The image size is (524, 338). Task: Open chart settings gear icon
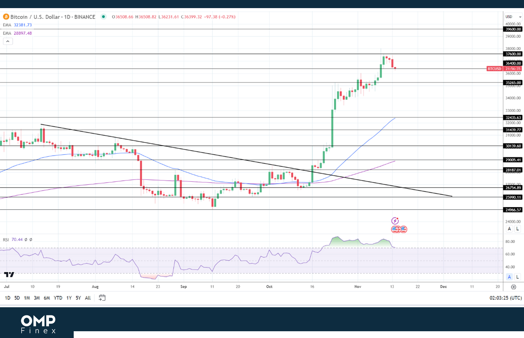pos(514,287)
